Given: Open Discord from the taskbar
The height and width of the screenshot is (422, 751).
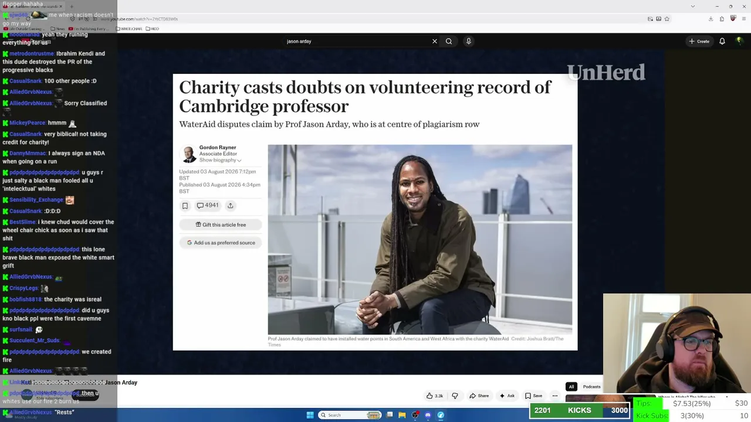Looking at the screenshot, I should point(428,415).
